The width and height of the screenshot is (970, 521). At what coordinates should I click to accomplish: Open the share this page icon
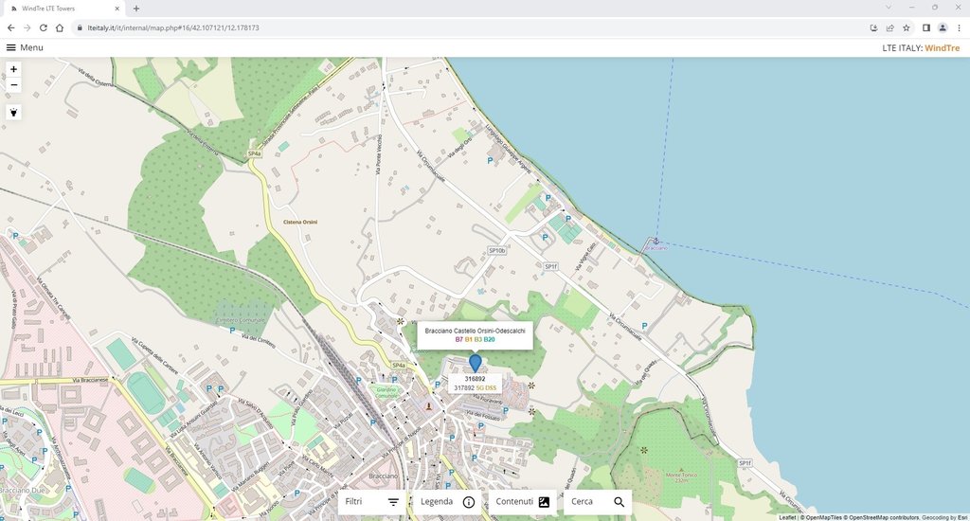point(889,27)
